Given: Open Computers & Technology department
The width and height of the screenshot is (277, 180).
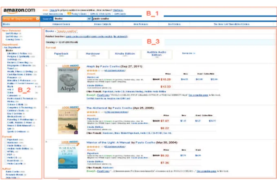Looking at the screenshot, I should click(20, 108).
